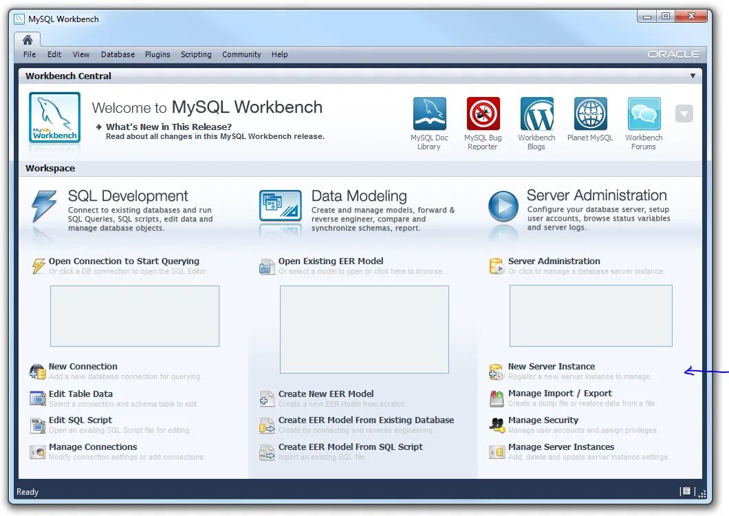Viewport: 729px width, 516px height.
Task: Click Create EER Model From SQL Script link
Action: click(x=351, y=447)
